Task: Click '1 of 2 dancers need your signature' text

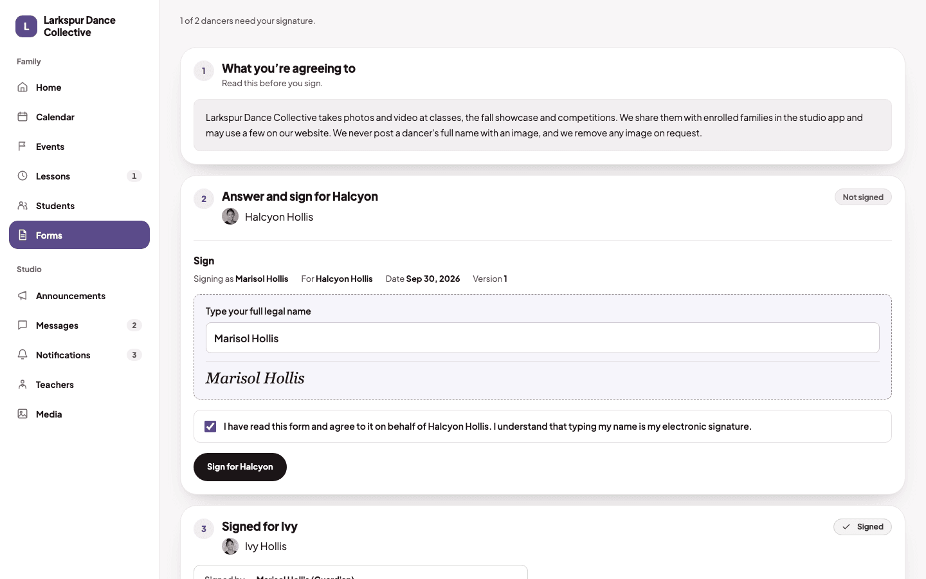Action: pos(248,21)
